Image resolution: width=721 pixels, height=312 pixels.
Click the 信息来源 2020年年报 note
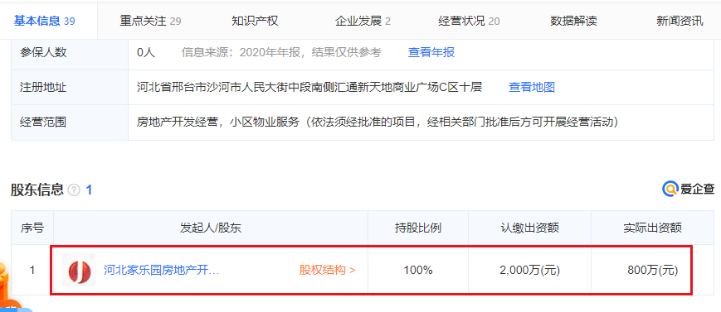point(281,52)
